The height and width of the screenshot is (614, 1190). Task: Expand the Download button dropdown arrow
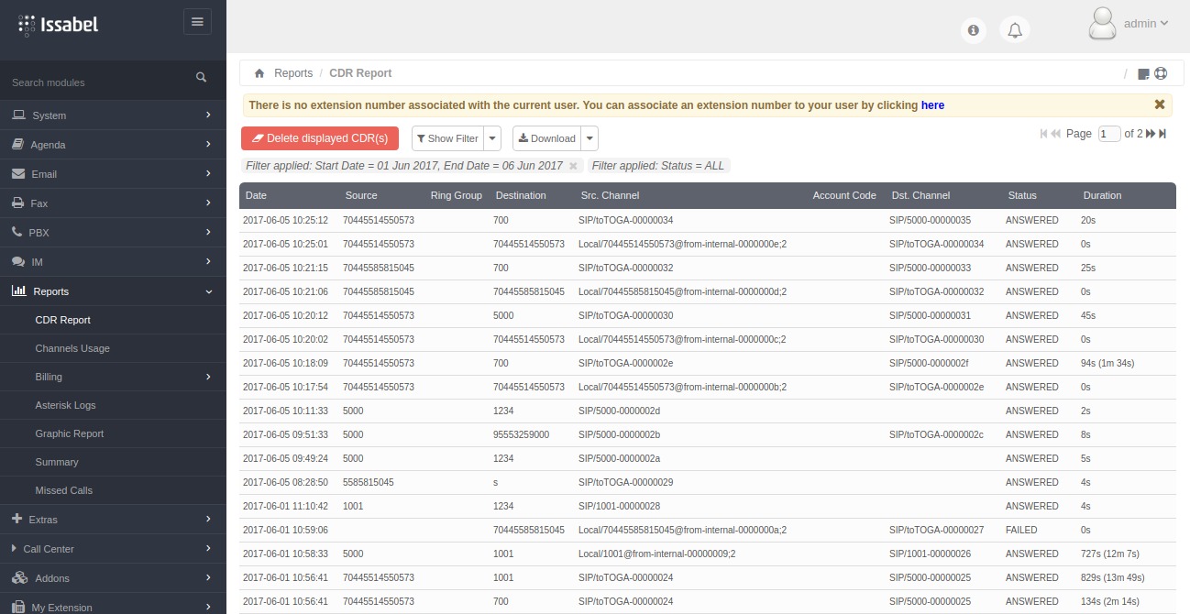589,138
